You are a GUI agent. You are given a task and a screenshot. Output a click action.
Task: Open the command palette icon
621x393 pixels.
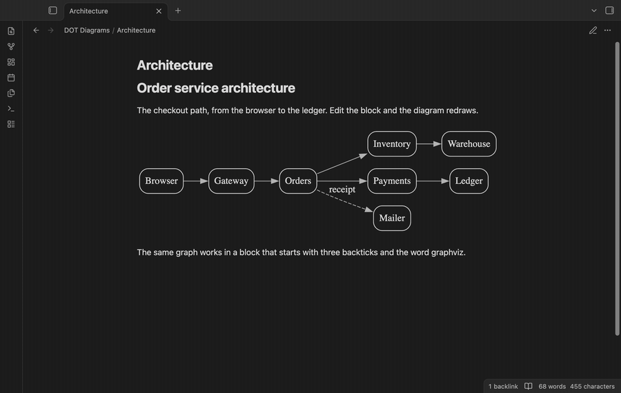(11, 108)
